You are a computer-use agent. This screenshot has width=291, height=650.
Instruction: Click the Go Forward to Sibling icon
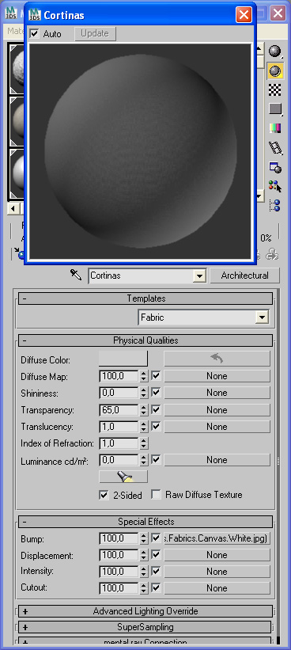(x=272, y=254)
